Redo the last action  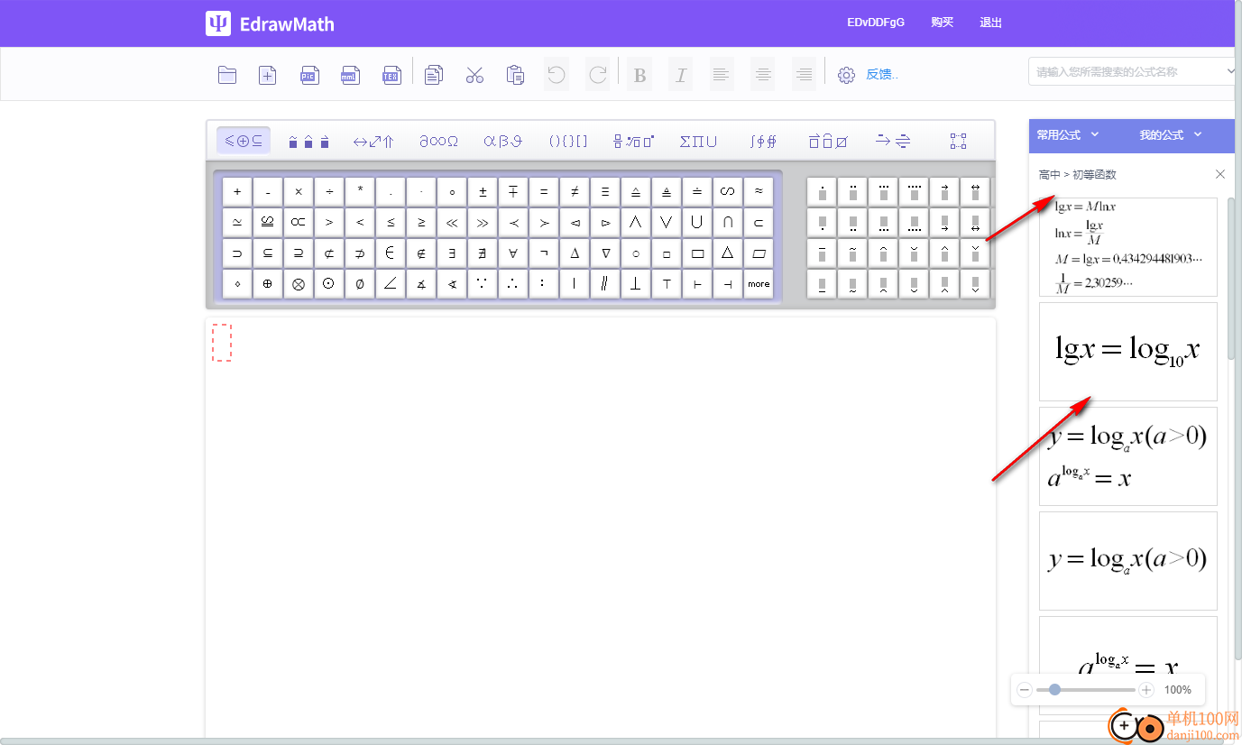[x=597, y=75]
